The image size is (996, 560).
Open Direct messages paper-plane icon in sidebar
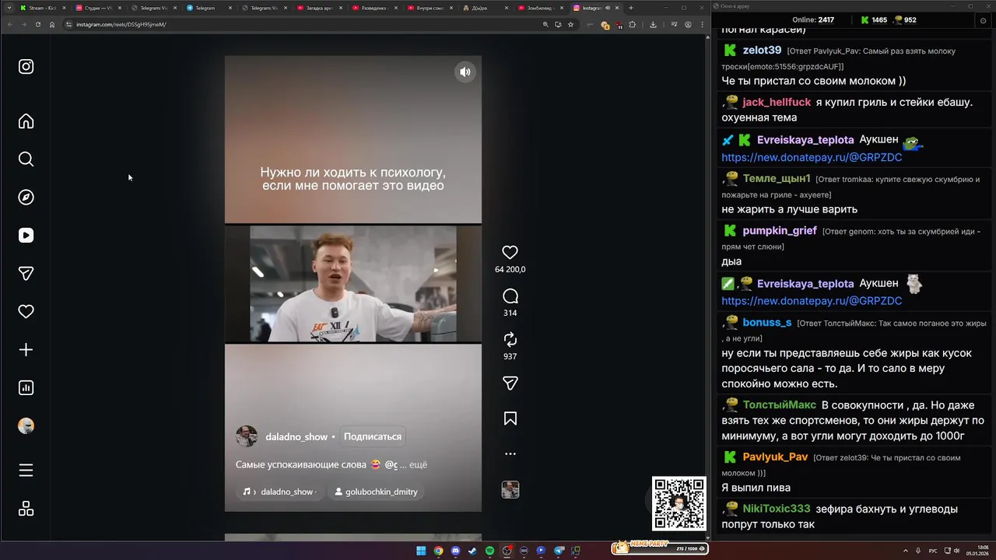click(26, 273)
